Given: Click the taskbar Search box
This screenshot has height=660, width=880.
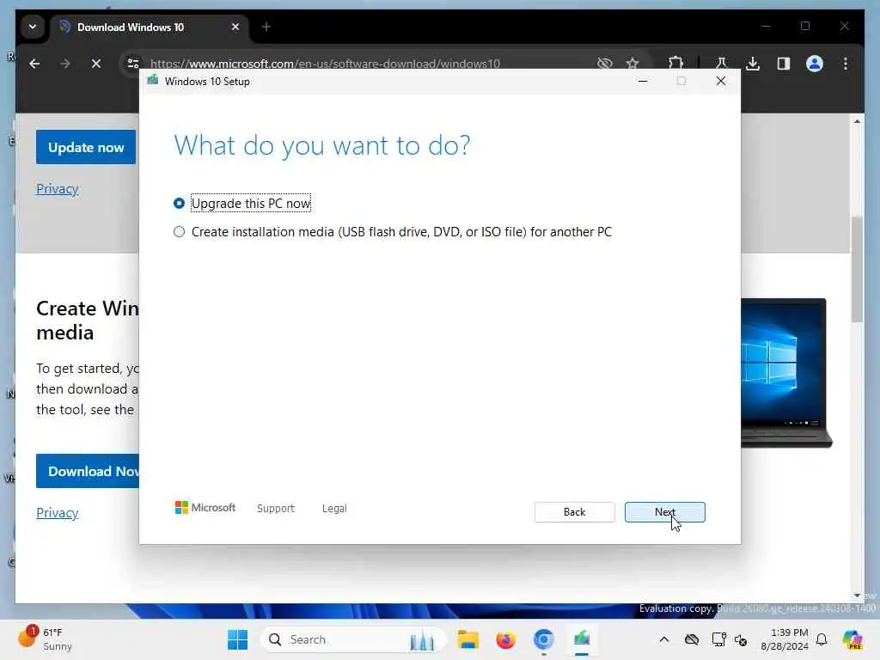Looking at the screenshot, I should tap(353, 639).
